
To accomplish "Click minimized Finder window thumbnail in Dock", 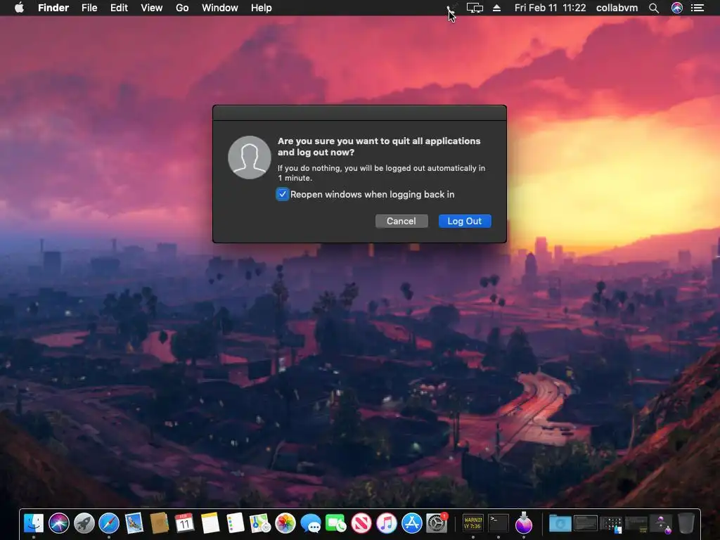I will click(611, 523).
